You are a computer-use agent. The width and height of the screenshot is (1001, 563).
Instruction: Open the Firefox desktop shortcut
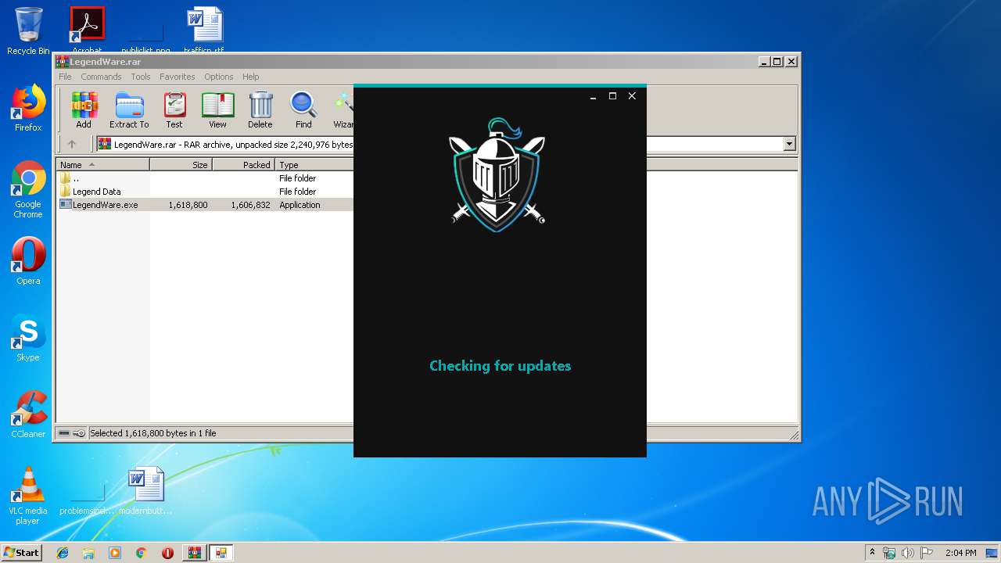click(28, 108)
